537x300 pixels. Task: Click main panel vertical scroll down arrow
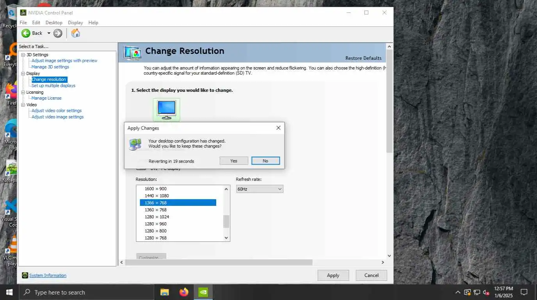pos(389,256)
